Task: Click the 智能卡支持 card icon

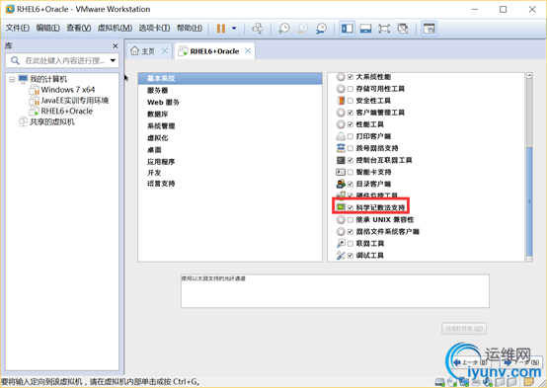Action: click(x=341, y=172)
